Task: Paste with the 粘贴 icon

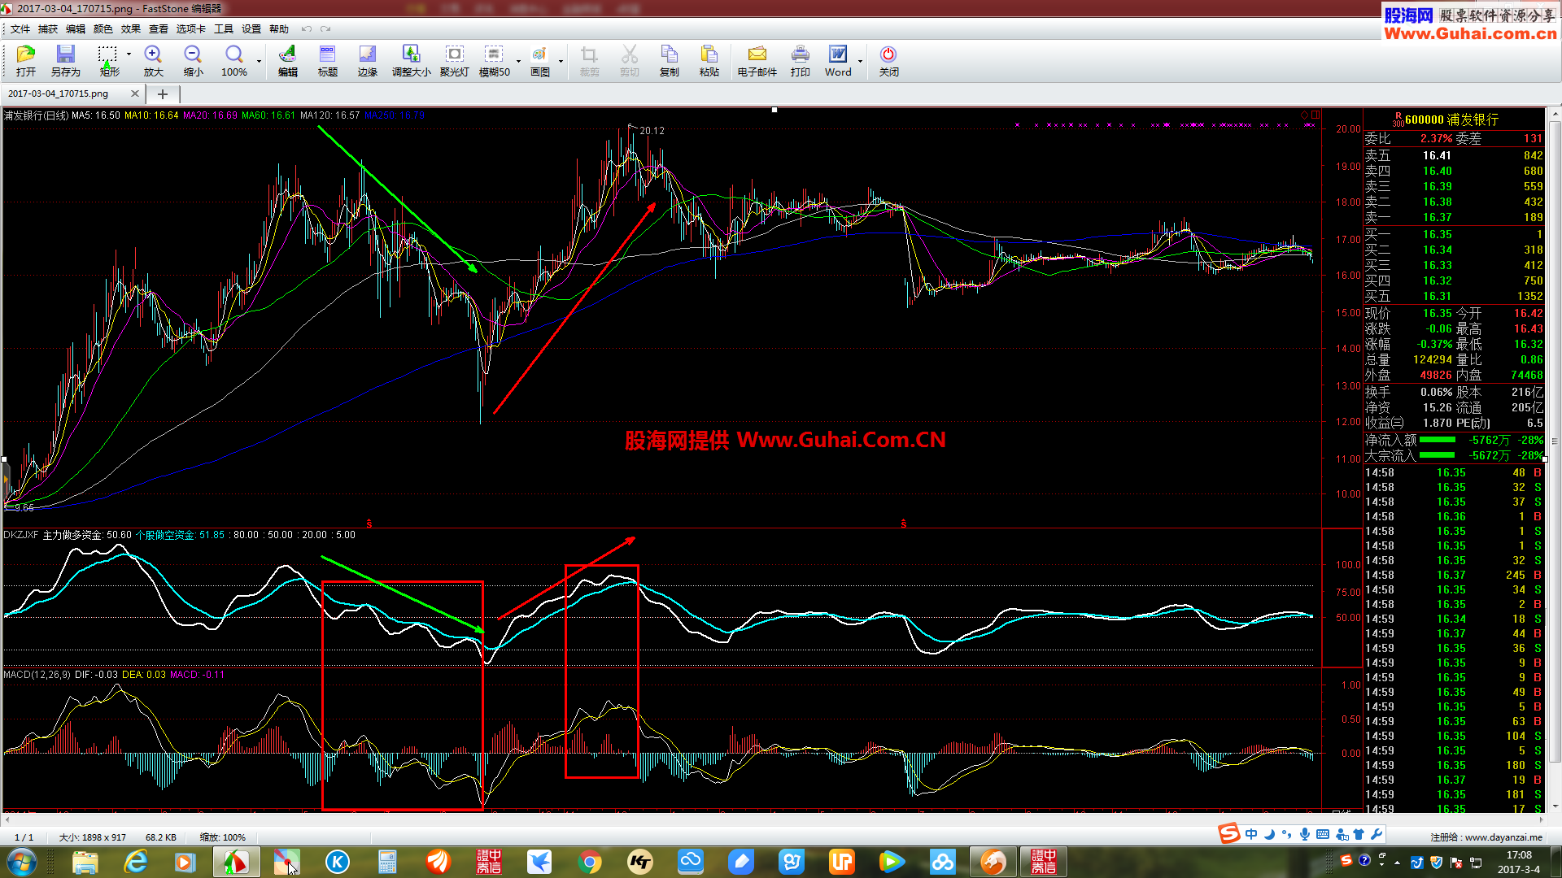Action: pos(709,61)
